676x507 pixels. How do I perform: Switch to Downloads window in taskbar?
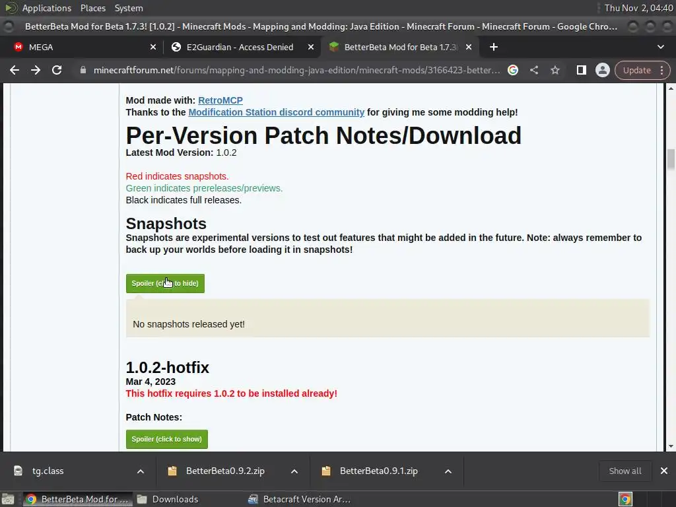pyautogui.click(x=168, y=499)
